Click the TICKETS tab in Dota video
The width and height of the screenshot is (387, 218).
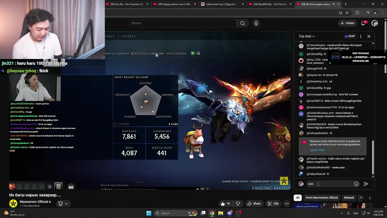(128, 36)
